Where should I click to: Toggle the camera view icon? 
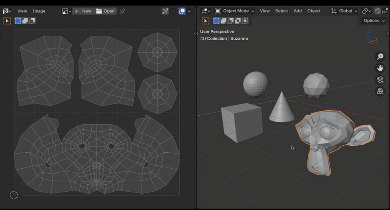click(380, 80)
